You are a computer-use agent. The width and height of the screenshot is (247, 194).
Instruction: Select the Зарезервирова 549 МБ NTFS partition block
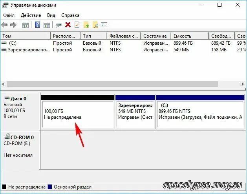[135, 112]
